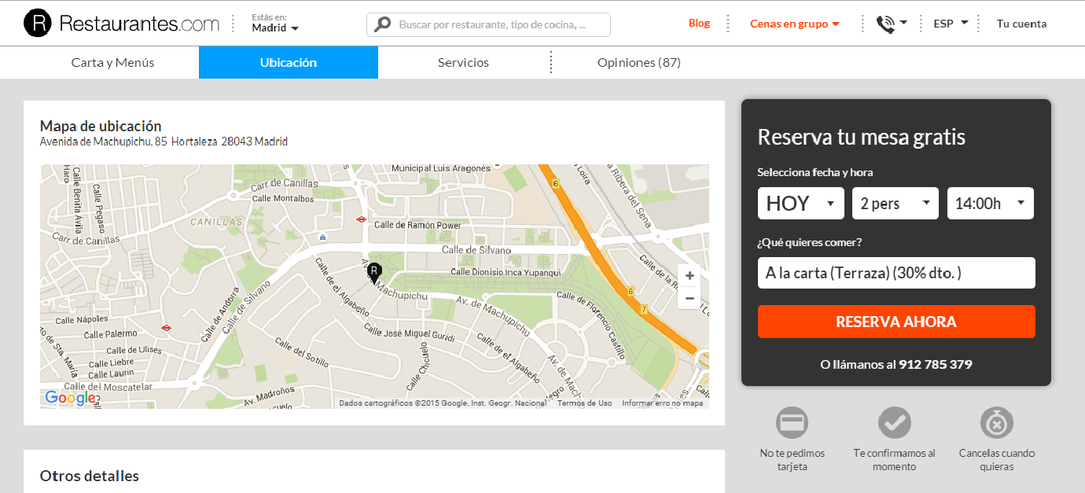Viewport: 1085px width, 493px height.
Task: Change city from Madrid dropdown
Action: coord(275,28)
